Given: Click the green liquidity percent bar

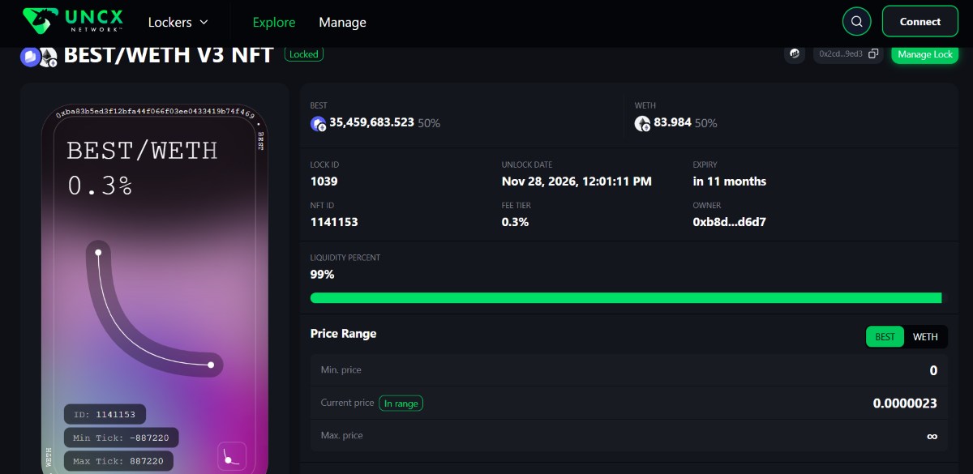Looking at the screenshot, I should pos(626,298).
